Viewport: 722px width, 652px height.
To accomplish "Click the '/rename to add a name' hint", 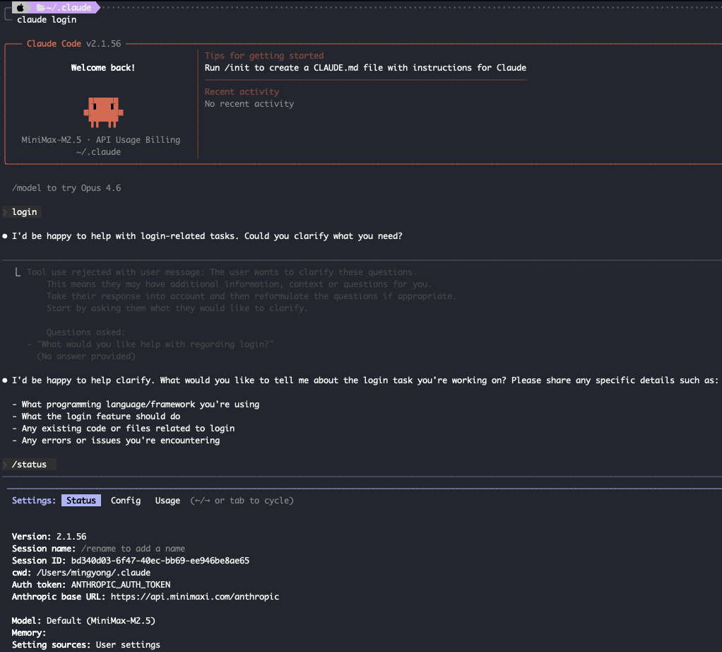I will click(x=133, y=549).
